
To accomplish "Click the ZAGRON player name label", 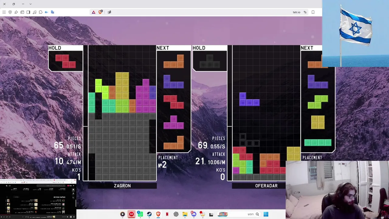I will coord(122,186).
